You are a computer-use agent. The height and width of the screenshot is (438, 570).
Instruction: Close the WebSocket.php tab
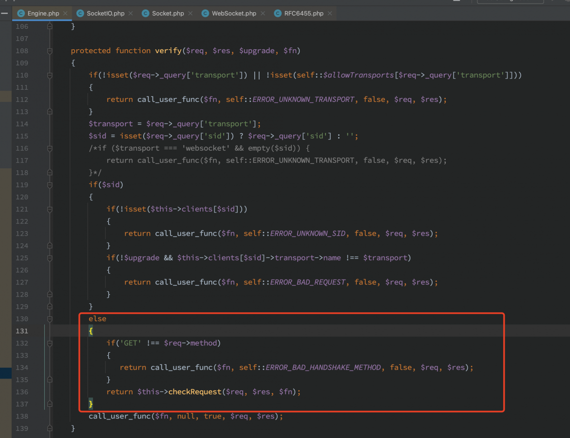pos(263,13)
